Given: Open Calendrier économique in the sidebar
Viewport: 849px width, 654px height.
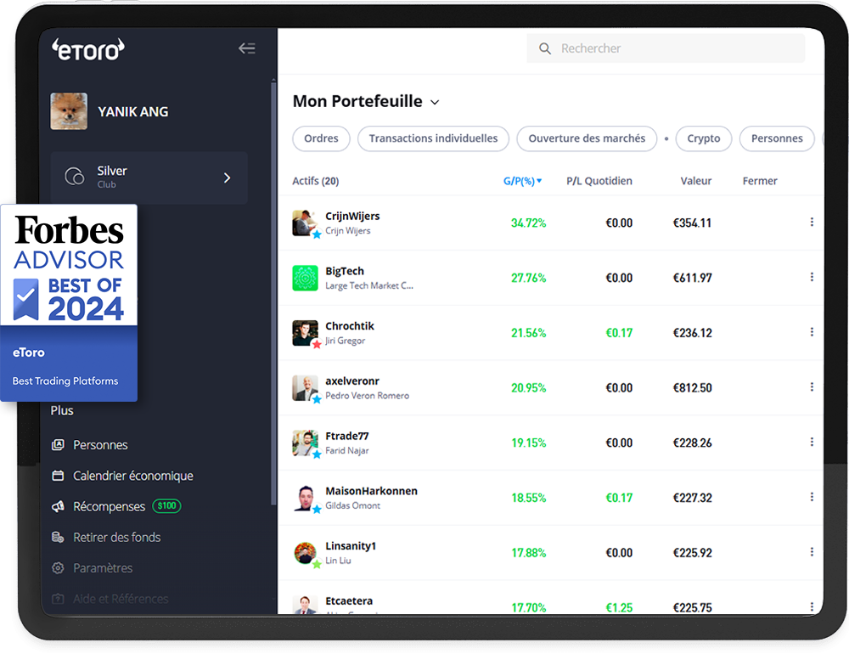Looking at the screenshot, I should click(x=132, y=476).
